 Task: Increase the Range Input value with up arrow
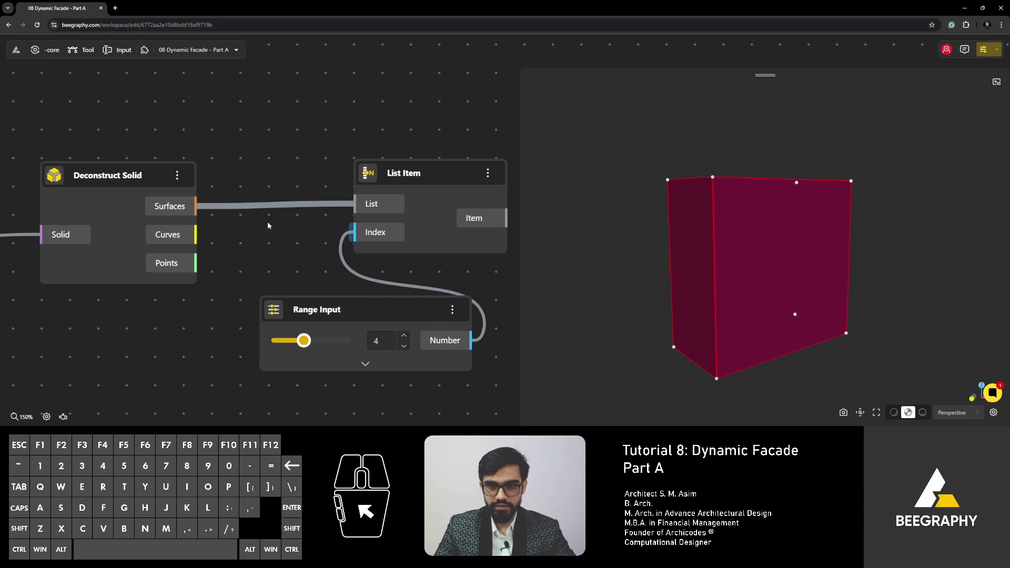(403, 336)
